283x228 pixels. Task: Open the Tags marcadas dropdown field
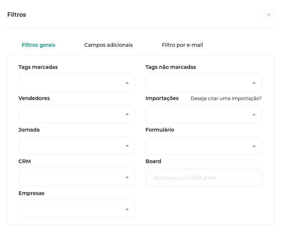point(76,83)
